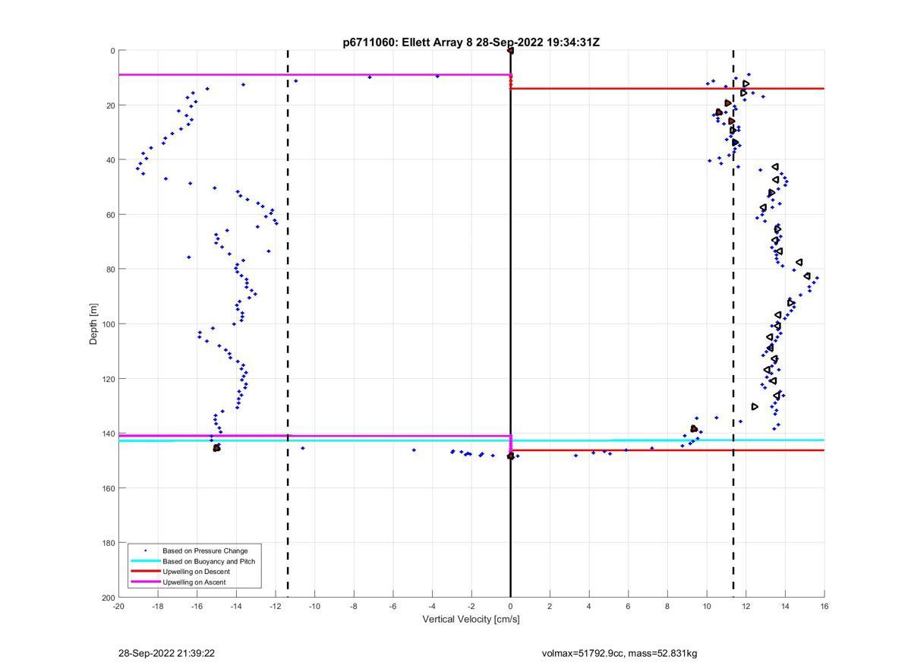Click depth axis tick label 60
Image resolution: width=911 pixels, height=672 pixels.
(x=110, y=215)
